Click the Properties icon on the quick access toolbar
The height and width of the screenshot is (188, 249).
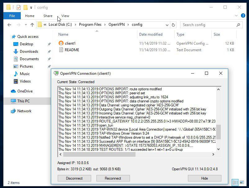(18, 7)
